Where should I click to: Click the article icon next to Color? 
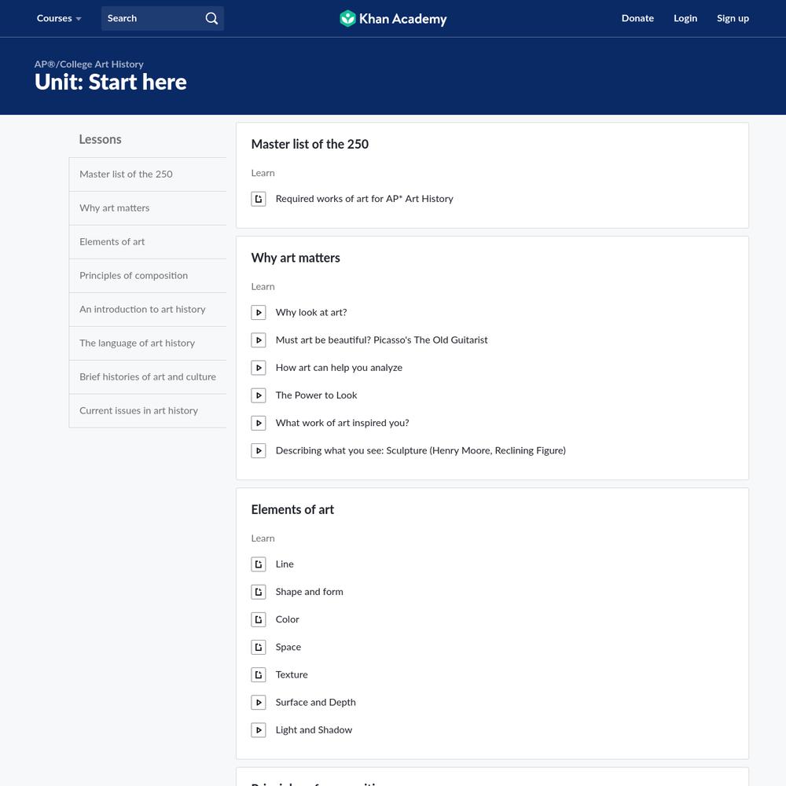[259, 619]
